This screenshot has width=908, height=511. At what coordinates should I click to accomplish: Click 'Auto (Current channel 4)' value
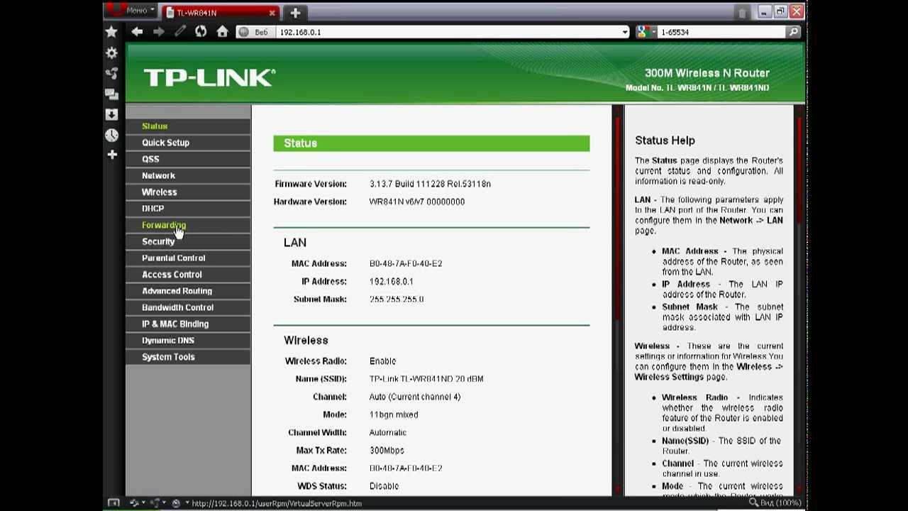pos(415,397)
